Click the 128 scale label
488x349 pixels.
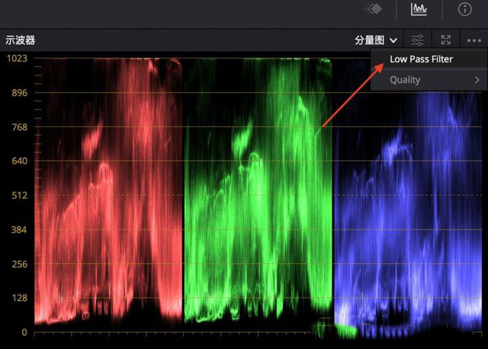(19, 298)
